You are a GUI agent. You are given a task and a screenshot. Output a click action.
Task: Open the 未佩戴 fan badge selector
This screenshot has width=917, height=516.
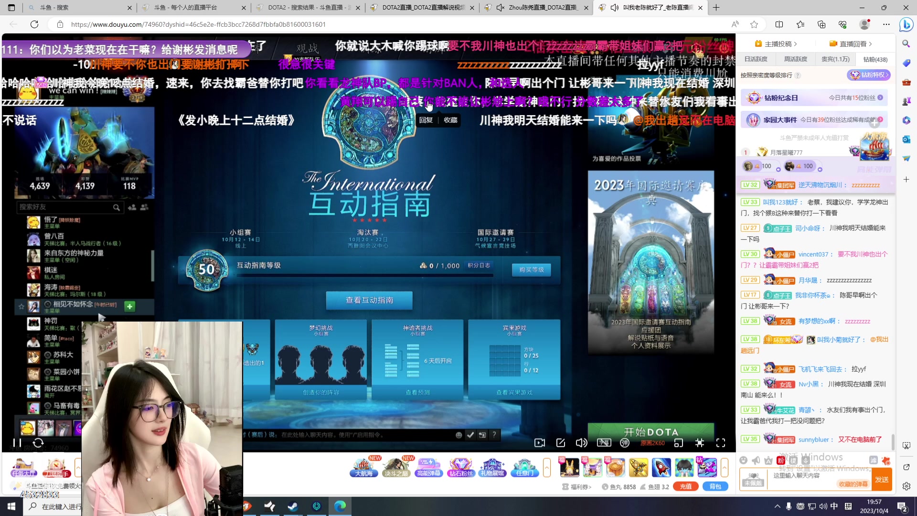point(754,479)
